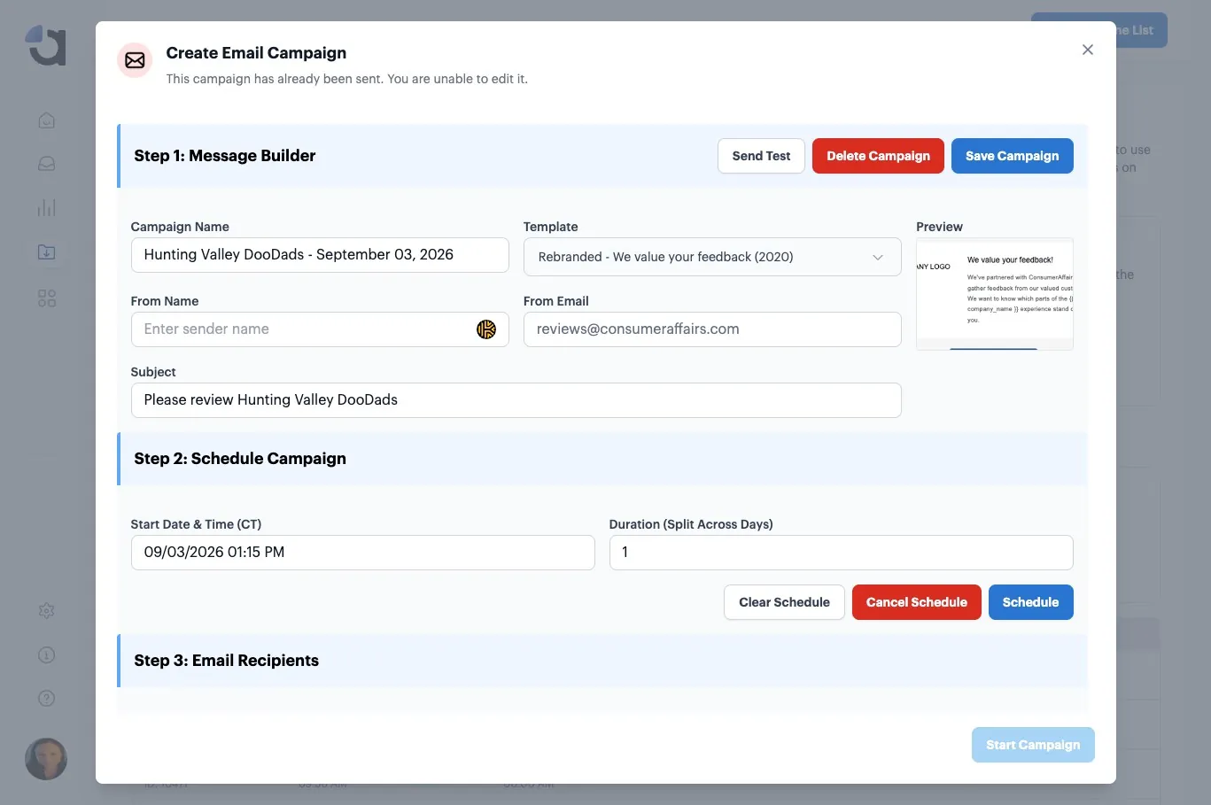
Task: Click the app logo at the top of the sidebar
Action: coord(46,45)
